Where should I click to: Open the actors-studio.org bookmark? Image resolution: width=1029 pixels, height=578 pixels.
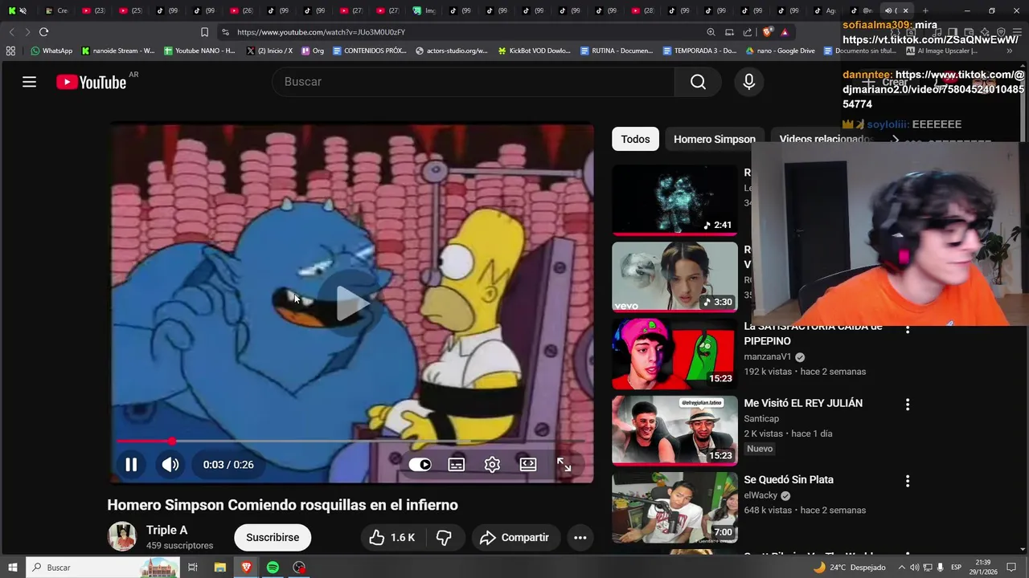coord(452,51)
